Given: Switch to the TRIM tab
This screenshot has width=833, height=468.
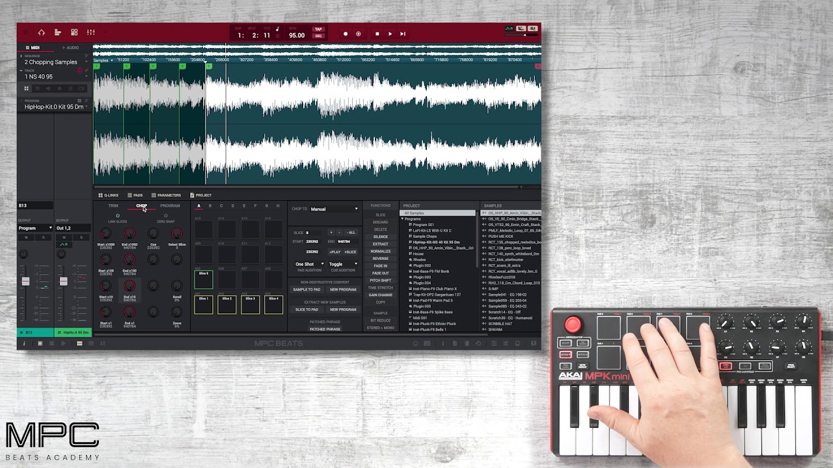Looking at the screenshot, I should 113,206.
